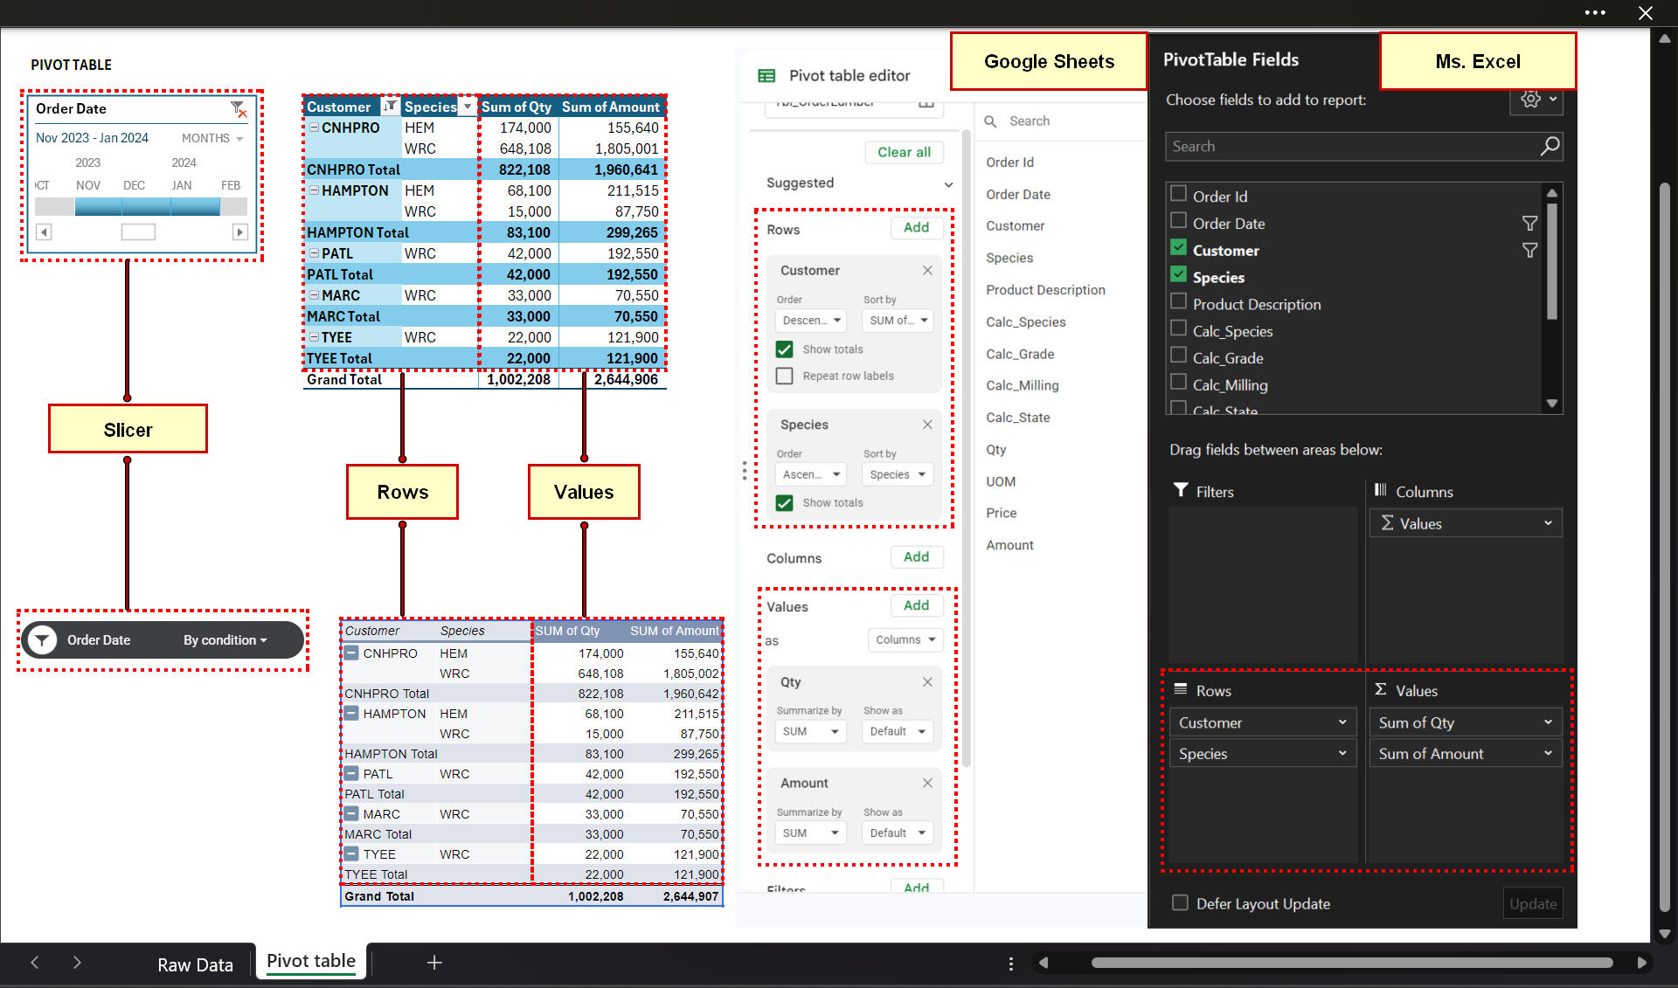This screenshot has width=1678, height=988.
Task: Click the filter icon on the Order Date slicer
Action: (239, 108)
